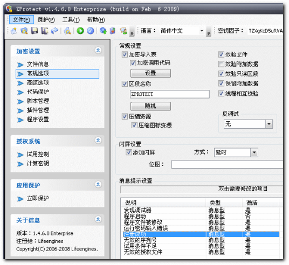289x265 pixels.
Task: Click the 位图 path input field
Action: (x=227, y=164)
